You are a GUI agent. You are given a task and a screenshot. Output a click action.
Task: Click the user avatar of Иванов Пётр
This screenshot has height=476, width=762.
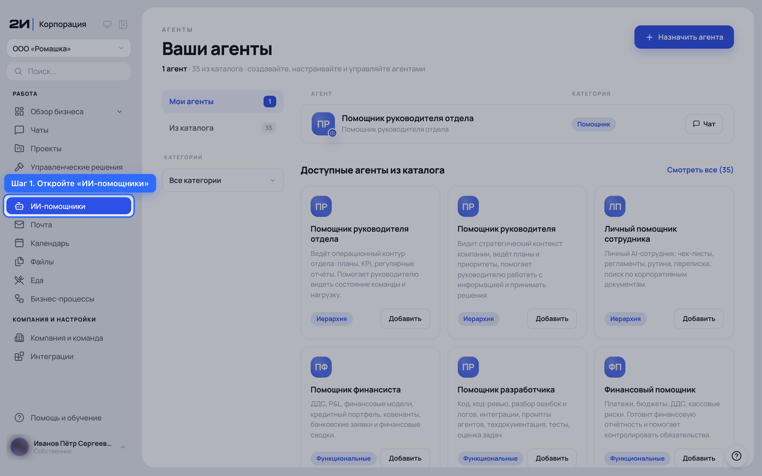pyautogui.click(x=20, y=447)
